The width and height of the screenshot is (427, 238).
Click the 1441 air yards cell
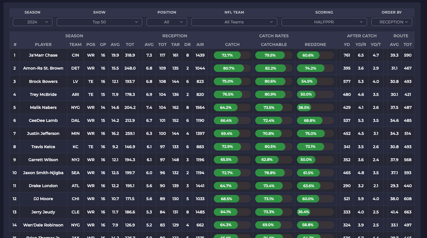click(x=200, y=186)
